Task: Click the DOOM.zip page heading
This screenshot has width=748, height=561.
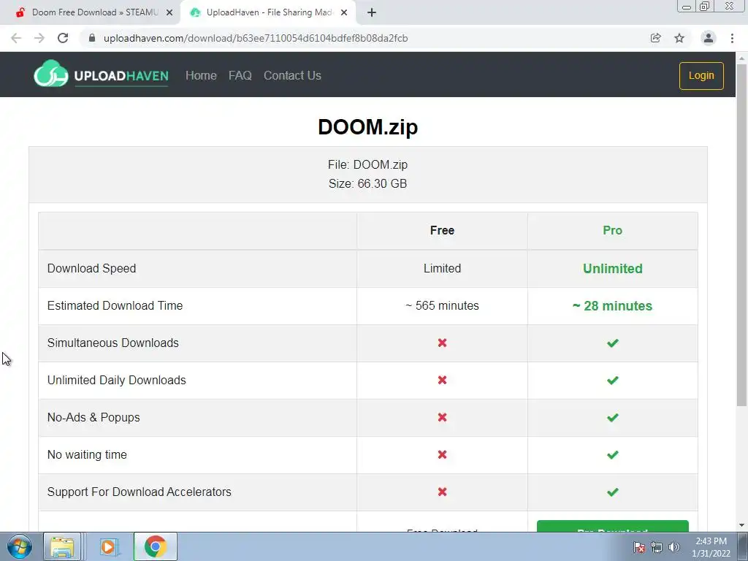Action: point(368,127)
